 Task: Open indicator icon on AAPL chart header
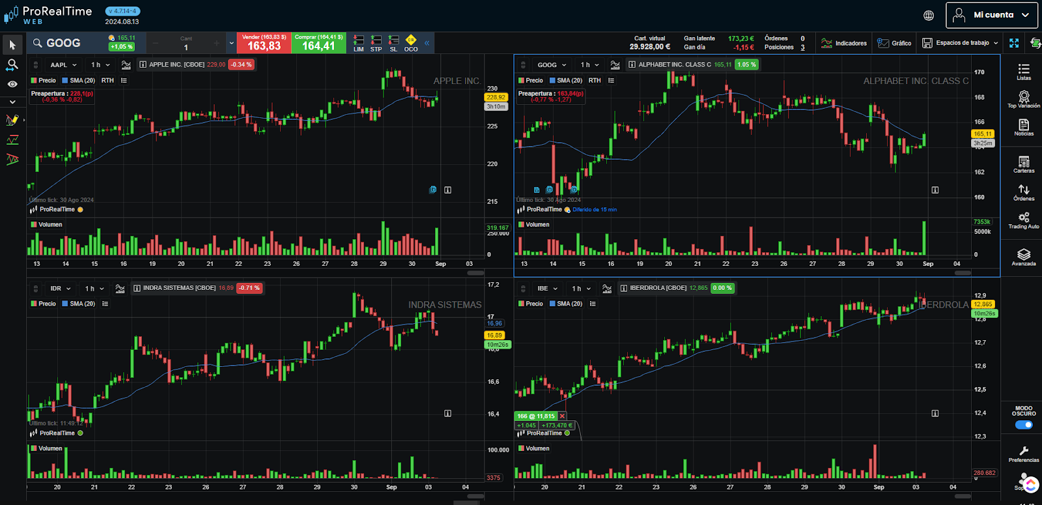coord(126,65)
